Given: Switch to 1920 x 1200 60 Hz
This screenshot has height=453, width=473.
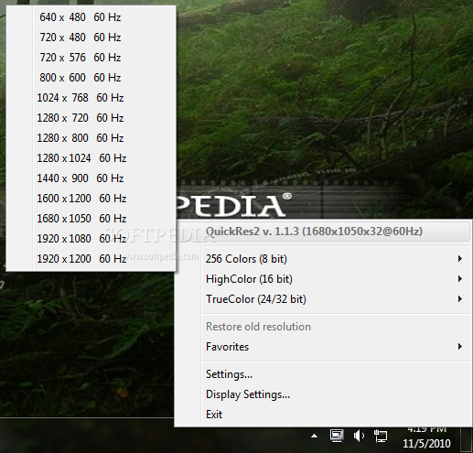Looking at the screenshot, I should (91, 259).
